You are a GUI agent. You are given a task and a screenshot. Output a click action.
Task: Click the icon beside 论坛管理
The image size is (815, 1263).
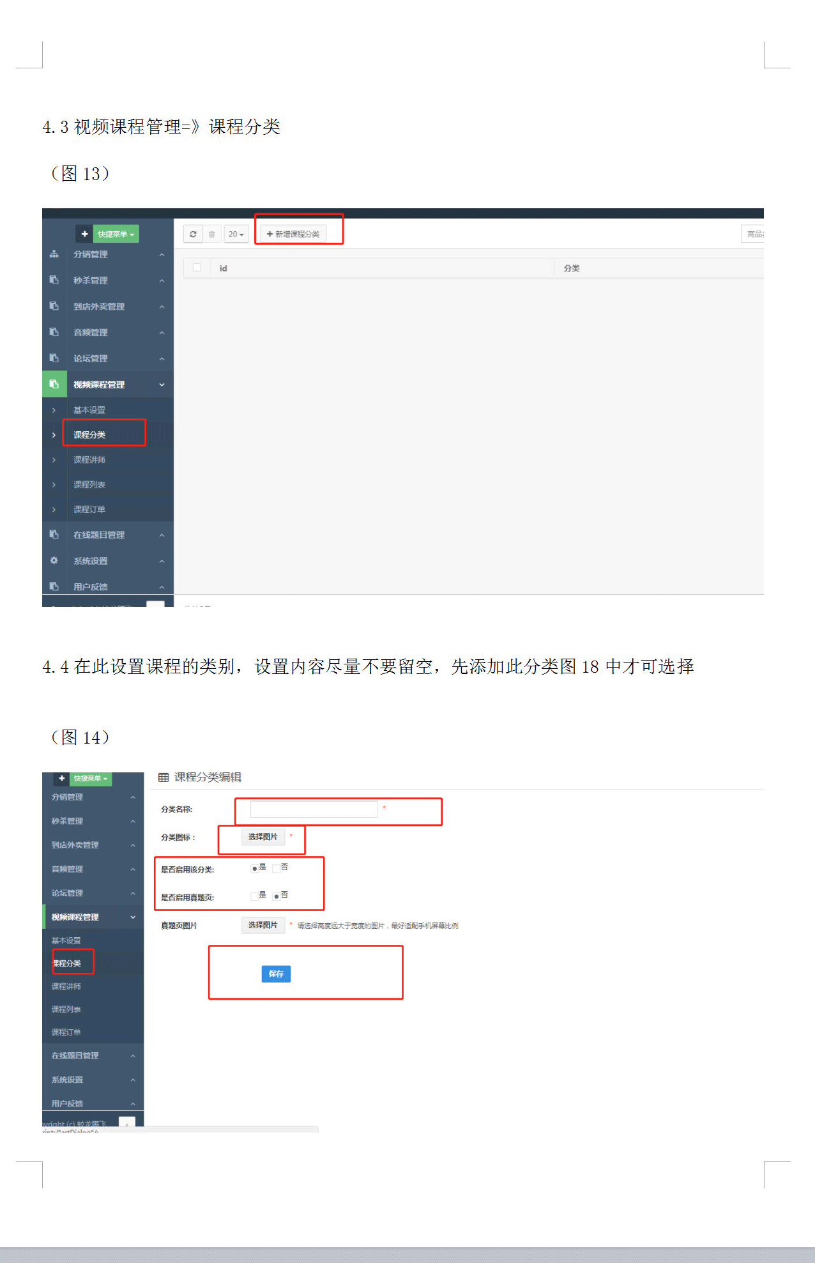tap(54, 358)
